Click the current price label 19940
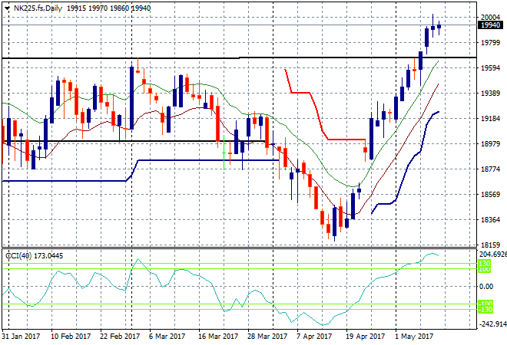This screenshot has width=507, height=345. tap(490, 25)
